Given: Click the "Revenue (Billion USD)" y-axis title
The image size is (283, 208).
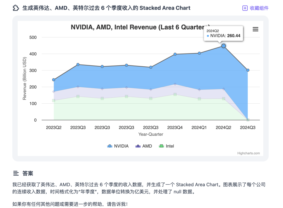Looking at the screenshot, I should click(x=24, y=78).
